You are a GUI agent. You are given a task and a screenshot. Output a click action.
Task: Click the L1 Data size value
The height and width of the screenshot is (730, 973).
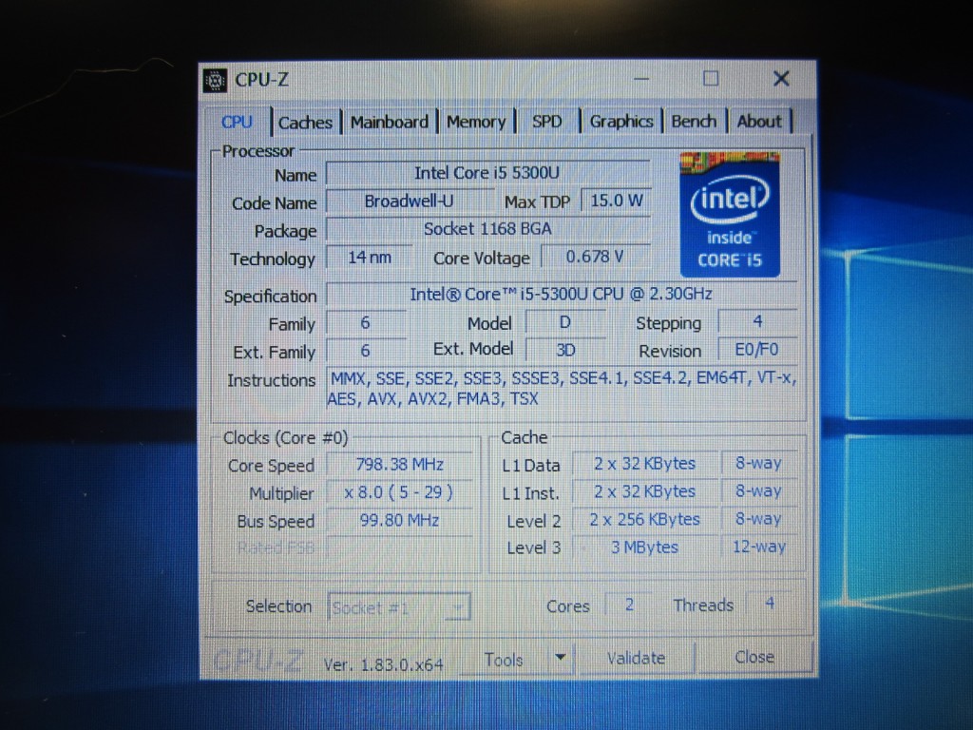(645, 464)
